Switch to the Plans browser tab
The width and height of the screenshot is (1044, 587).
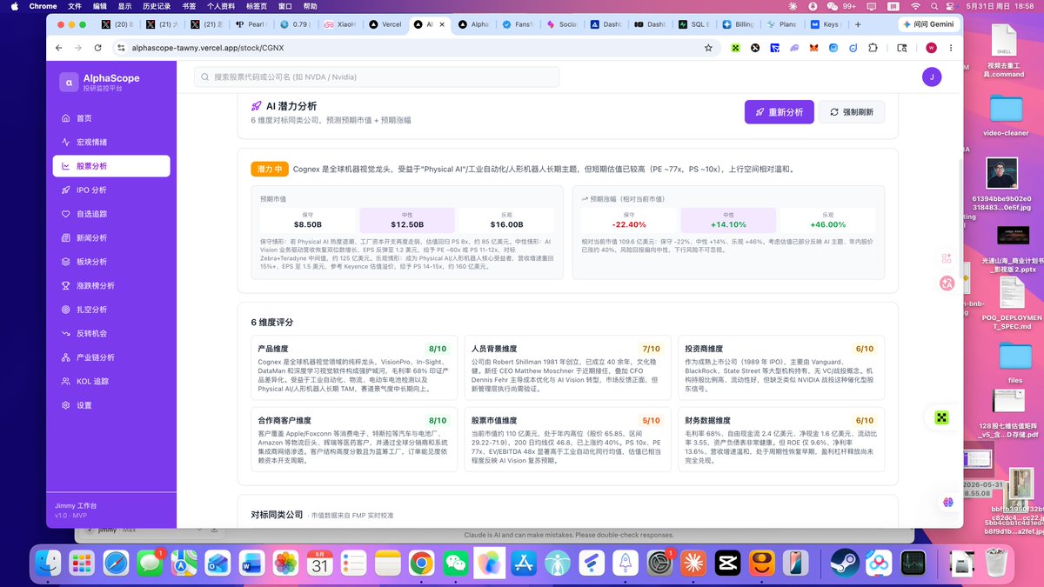coord(781,24)
